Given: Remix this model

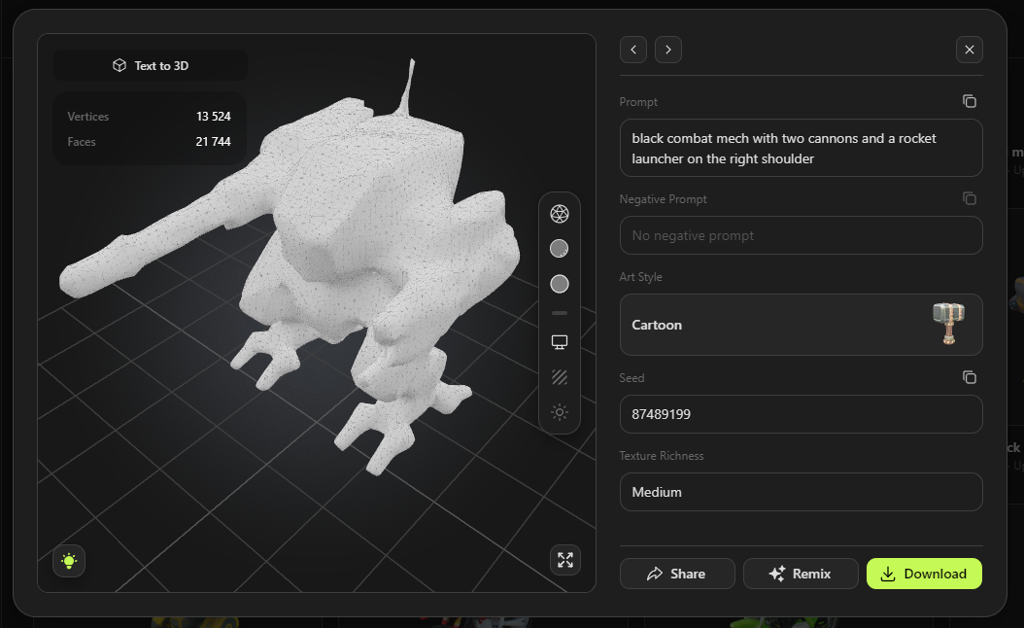Looking at the screenshot, I should pyautogui.click(x=801, y=574).
